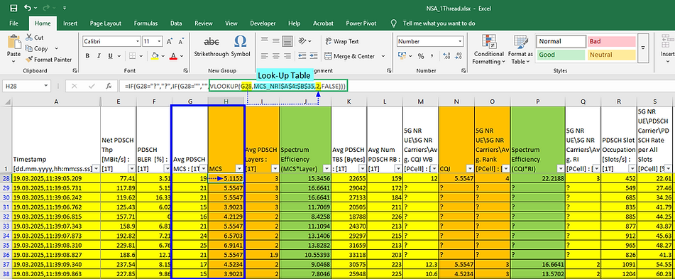Apply the Bad cell style
This screenshot has height=279, width=675.
pyautogui.click(x=611, y=41)
